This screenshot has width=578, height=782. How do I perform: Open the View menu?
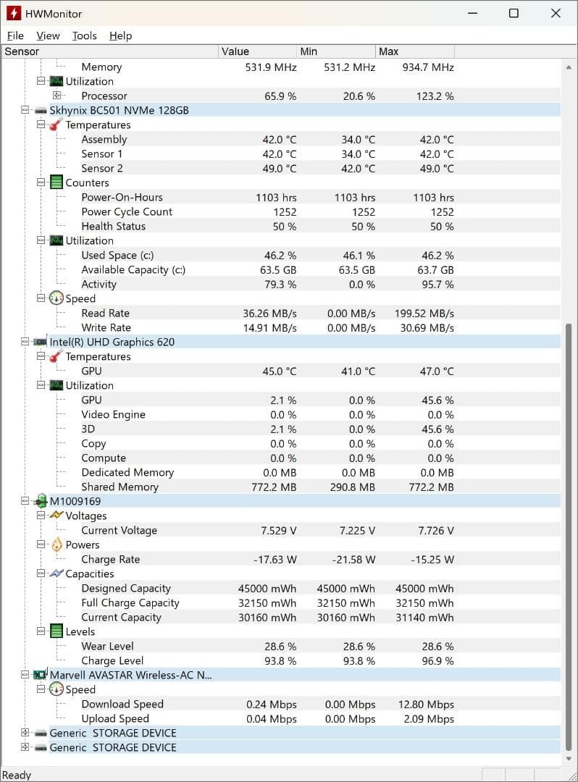48,35
